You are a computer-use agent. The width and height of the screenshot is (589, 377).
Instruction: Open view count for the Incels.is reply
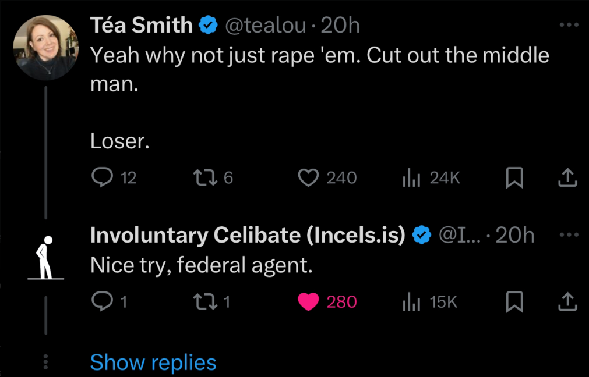point(412,301)
